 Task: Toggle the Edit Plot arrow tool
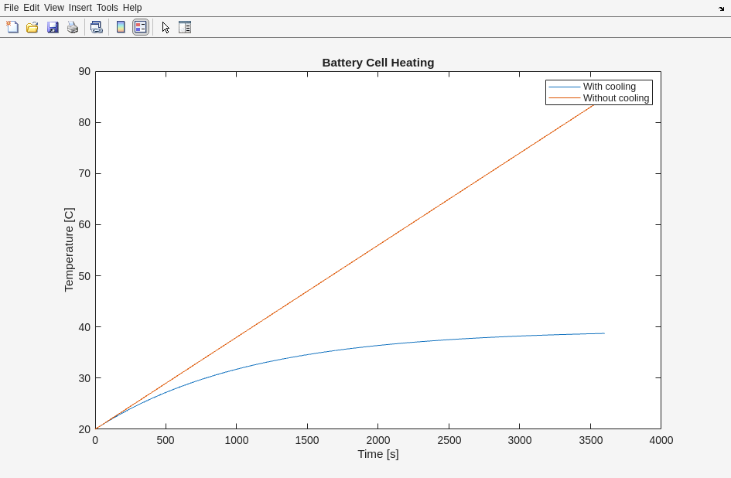(166, 27)
